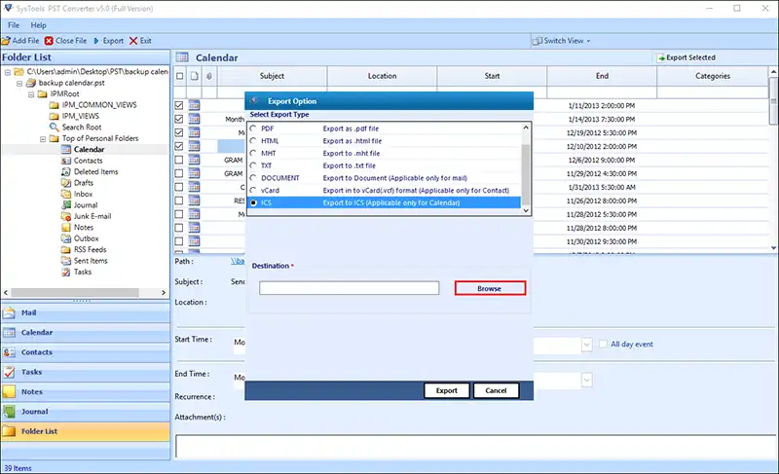779x474 pixels.
Task: Select the Search Root folder icon
Action: click(x=55, y=128)
